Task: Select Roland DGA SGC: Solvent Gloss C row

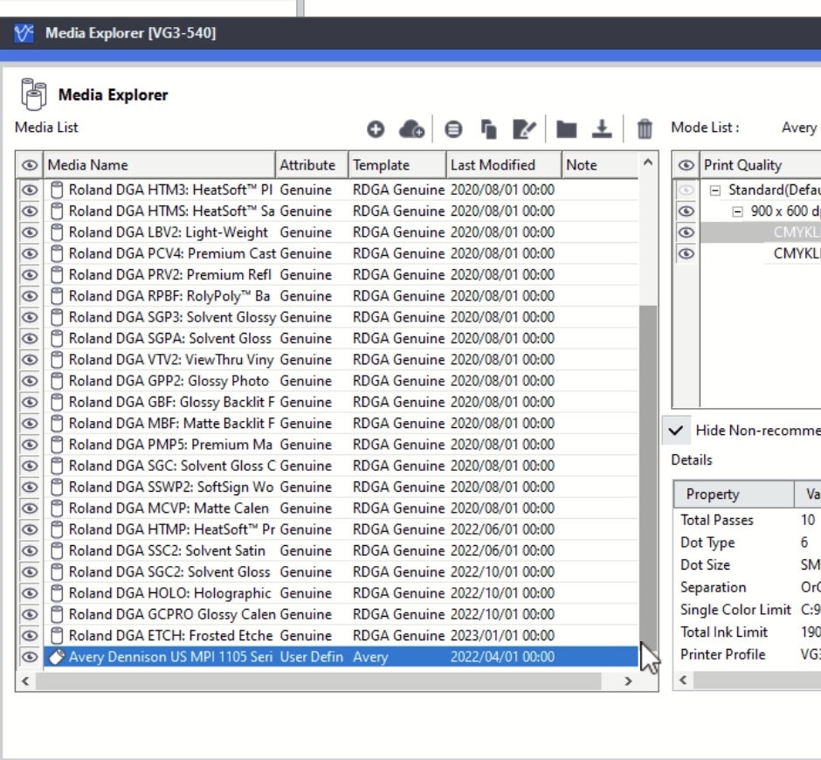Action: pos(341,466)
